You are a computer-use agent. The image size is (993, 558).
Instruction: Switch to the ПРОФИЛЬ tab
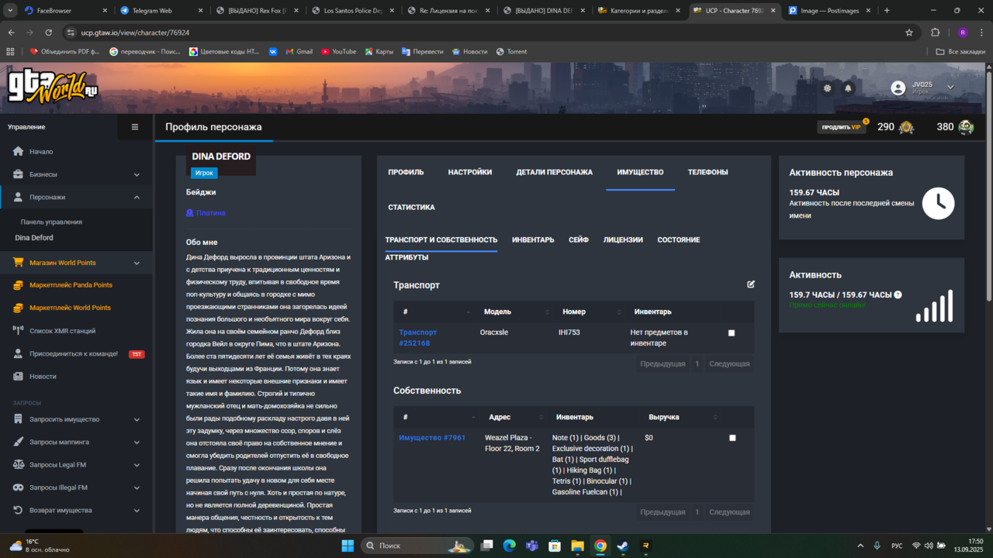(x=406, y=172)
